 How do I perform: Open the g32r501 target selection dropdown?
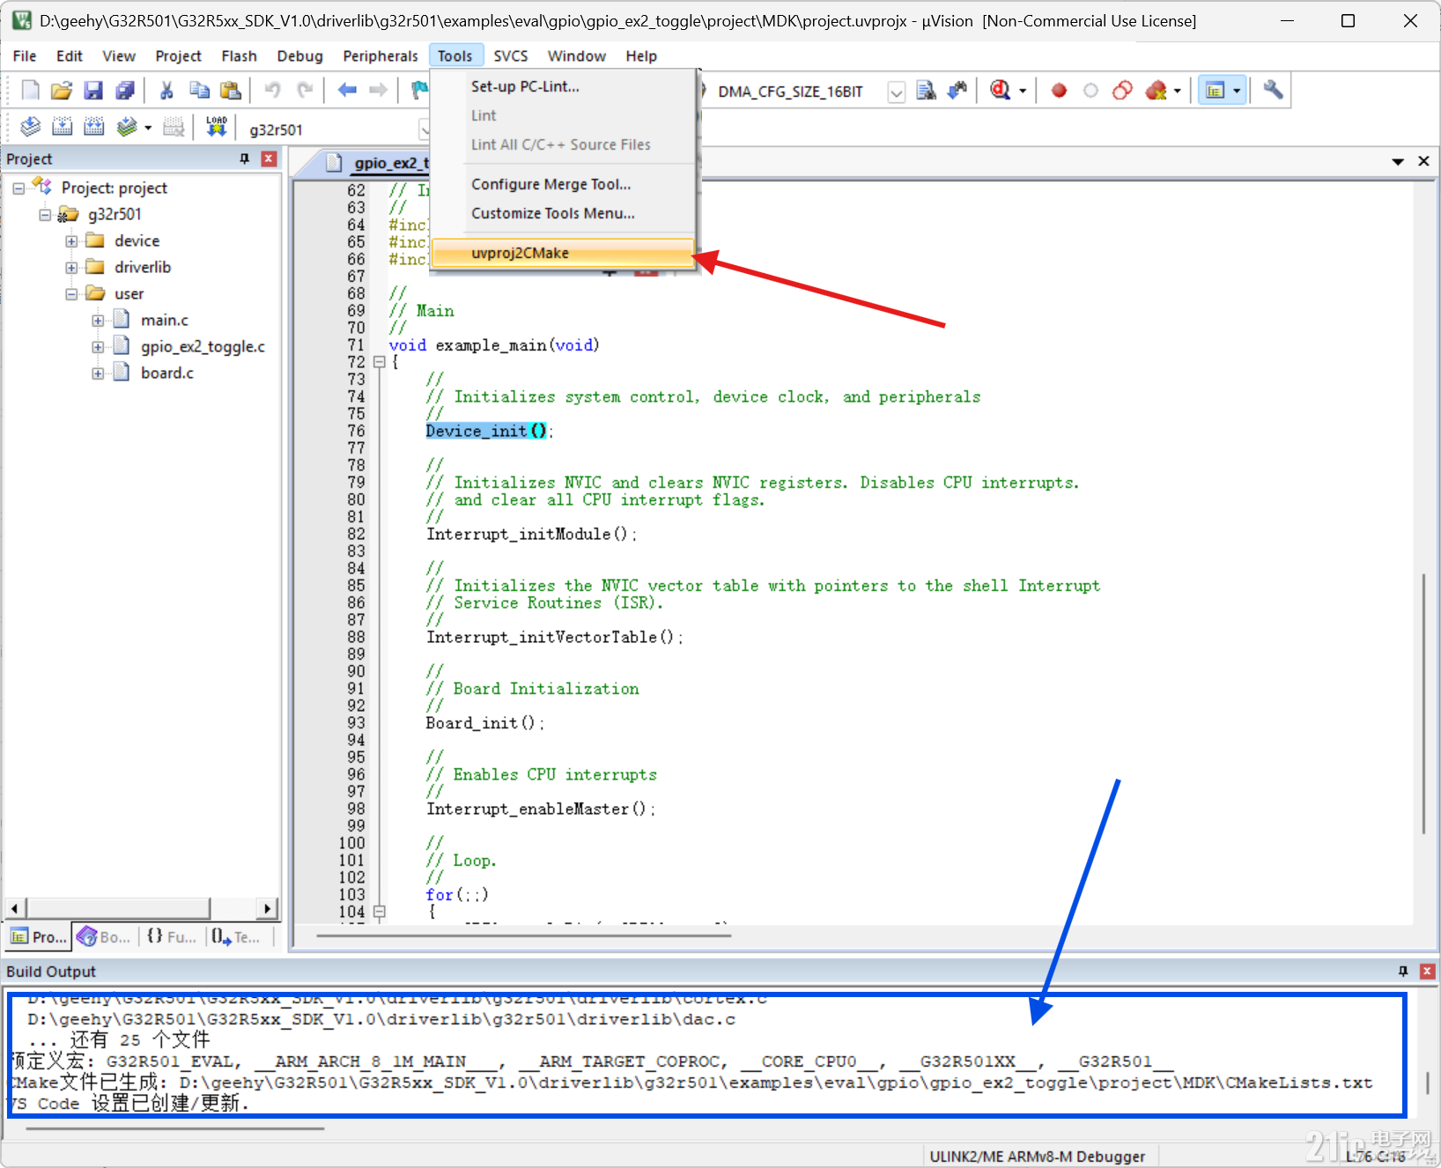click(x=426, y=129)
